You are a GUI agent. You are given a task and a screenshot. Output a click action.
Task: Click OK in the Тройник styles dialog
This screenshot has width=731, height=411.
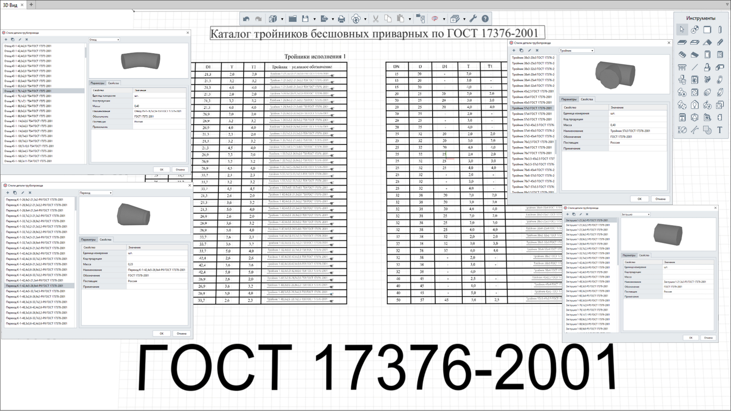coord(640,199)
